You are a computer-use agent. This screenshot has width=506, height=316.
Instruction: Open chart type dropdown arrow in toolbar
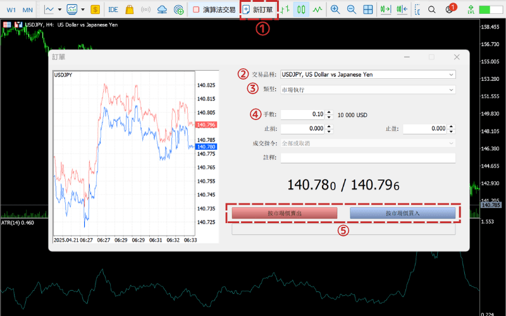coord(59,9)
